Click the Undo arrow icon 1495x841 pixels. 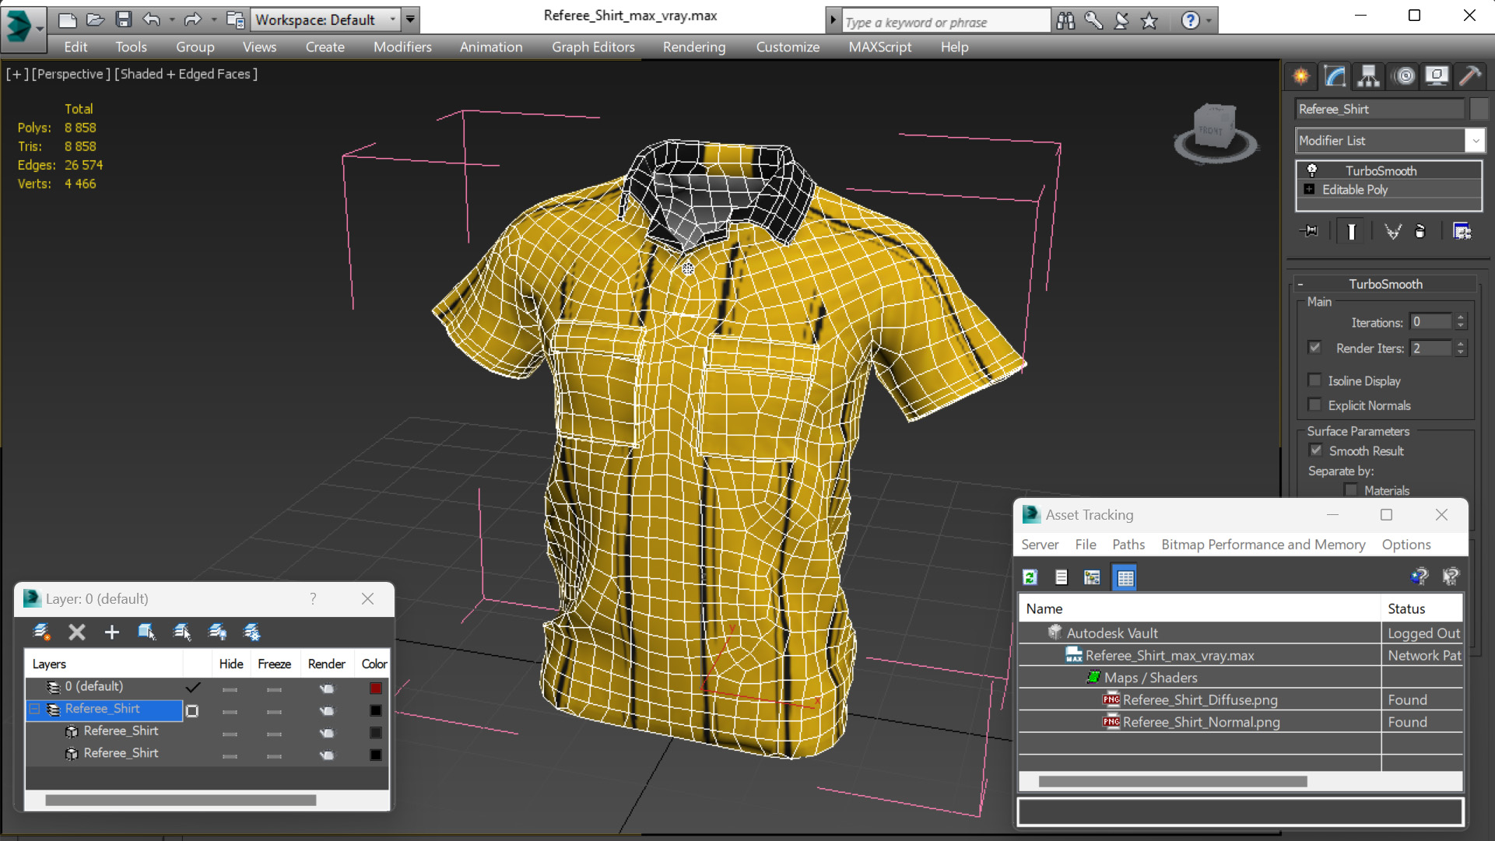[x=152, y=19]
